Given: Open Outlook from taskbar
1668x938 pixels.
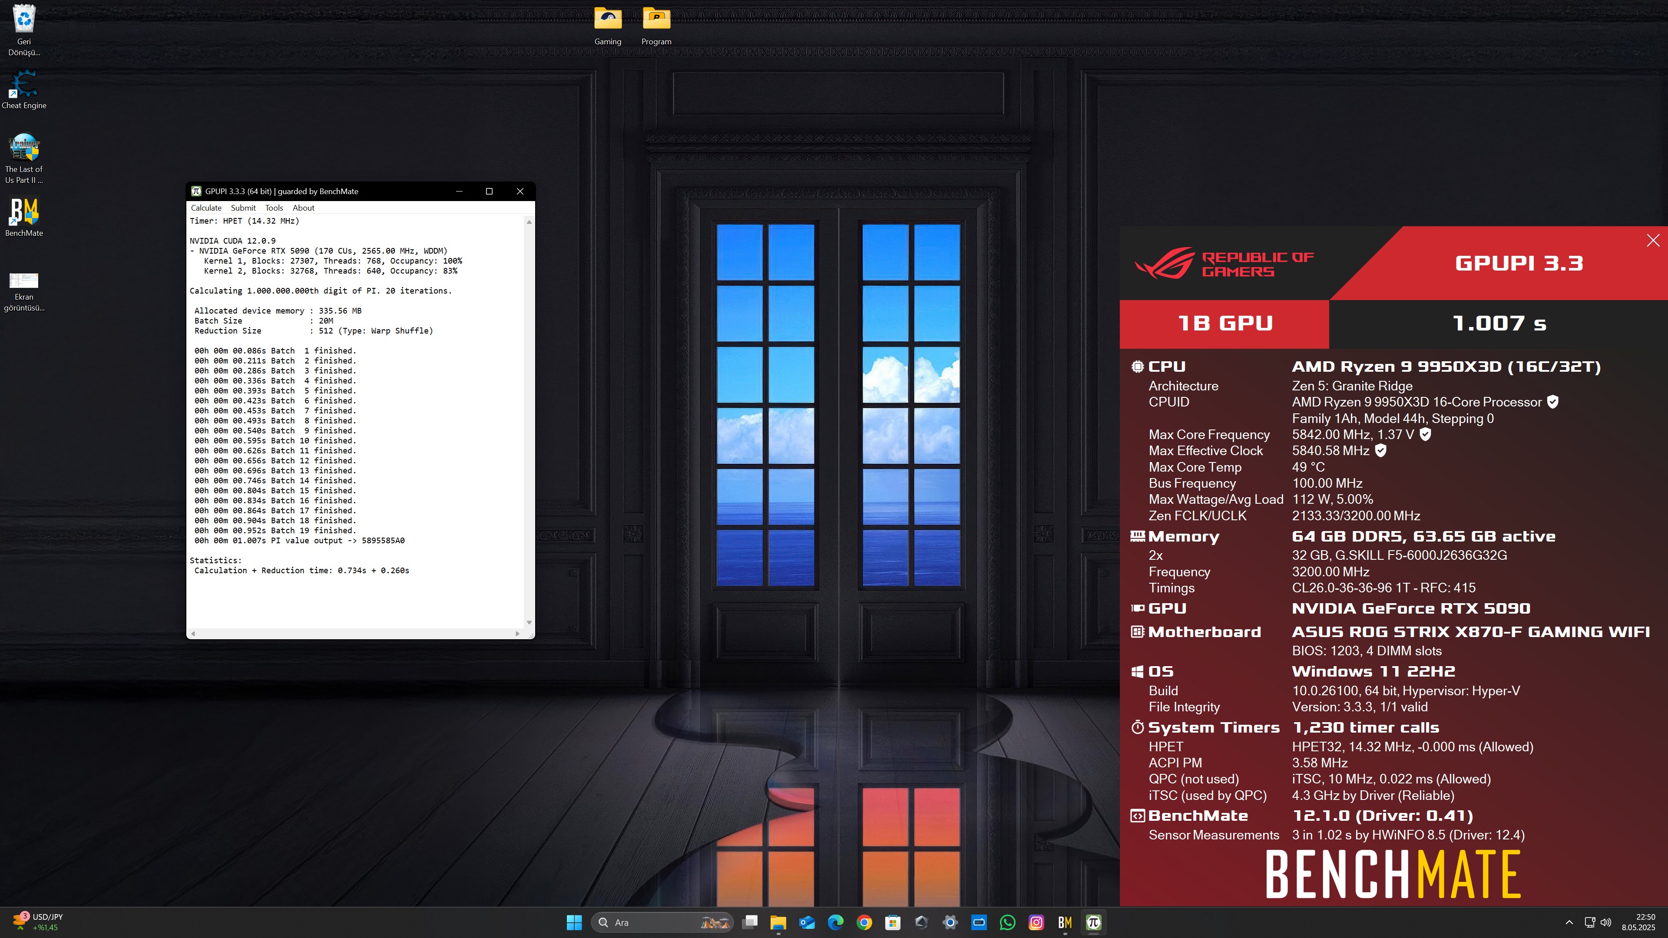Looking at the screenshot, I should (x=807, y=922).
